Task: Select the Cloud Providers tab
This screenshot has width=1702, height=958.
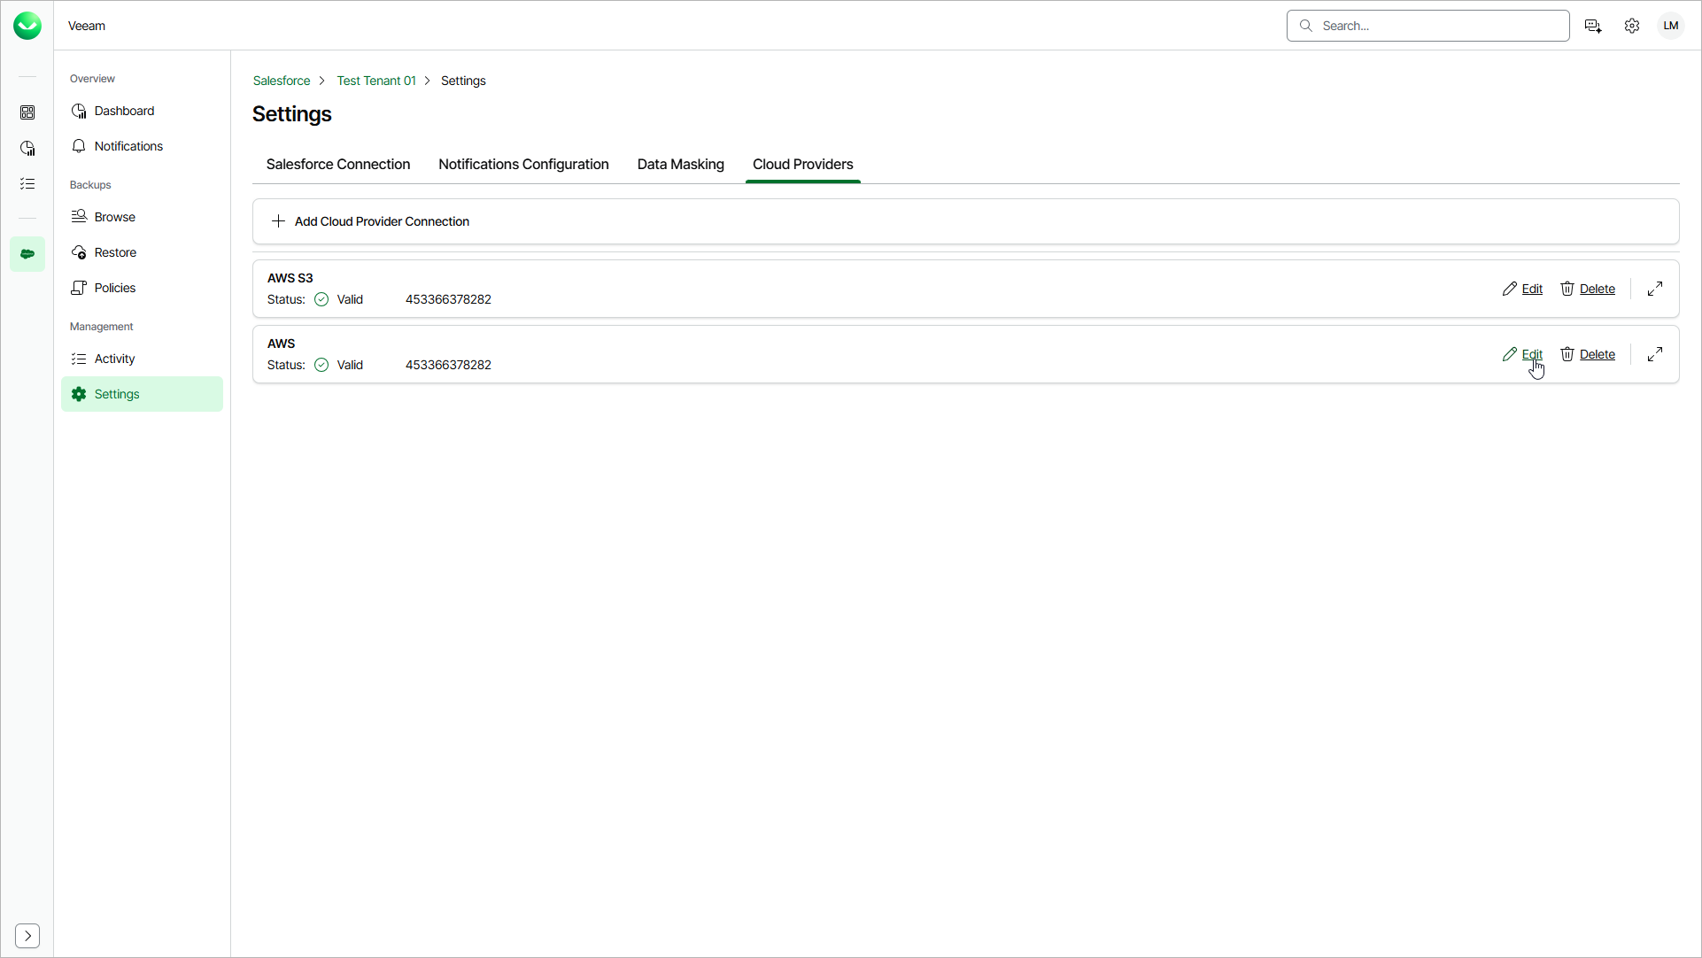Action: coord(803,165)
